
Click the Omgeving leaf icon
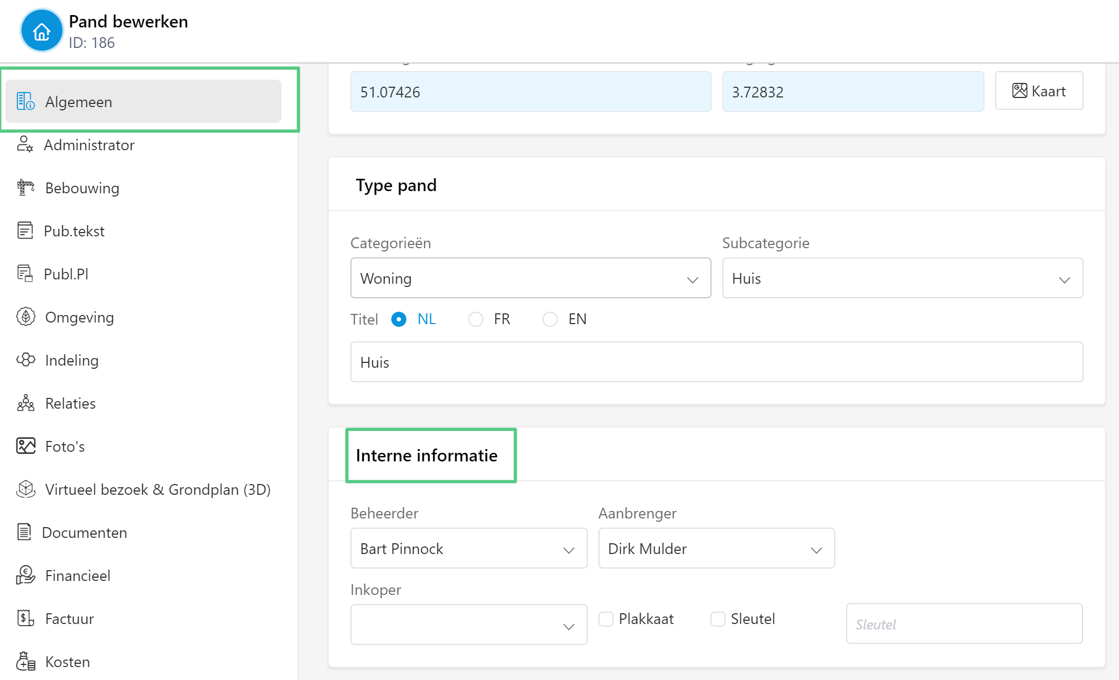click(25, 317)
